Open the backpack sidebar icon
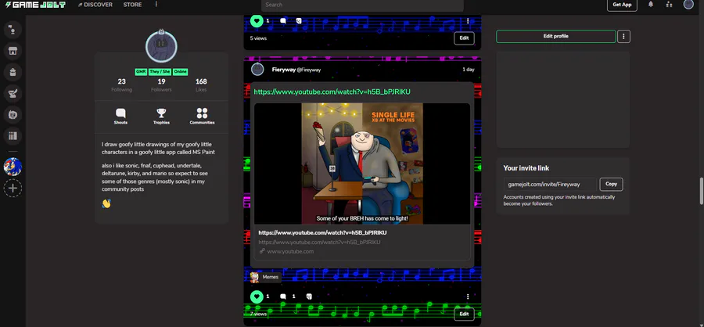Screen dimensions: 704x327 click(13, 72)
